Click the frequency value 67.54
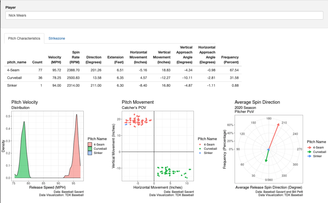This screenshot has height=203, width=328. pos(234,70)
